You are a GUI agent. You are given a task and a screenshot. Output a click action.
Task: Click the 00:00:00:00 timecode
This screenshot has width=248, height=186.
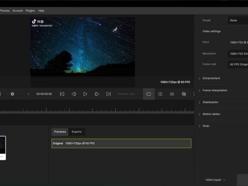[x=44, y=94]
